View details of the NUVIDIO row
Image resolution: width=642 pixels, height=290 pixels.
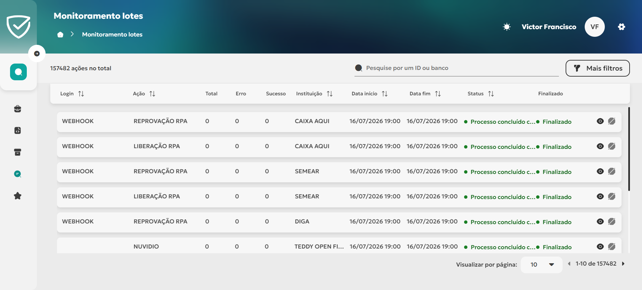click(600, 247)
